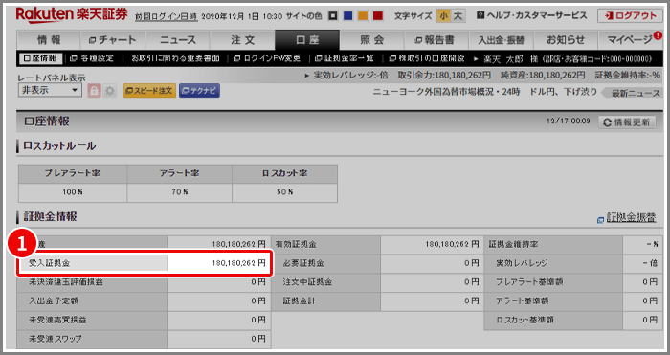Click the プレアラート基準額 label

click(x=529, y=282)
